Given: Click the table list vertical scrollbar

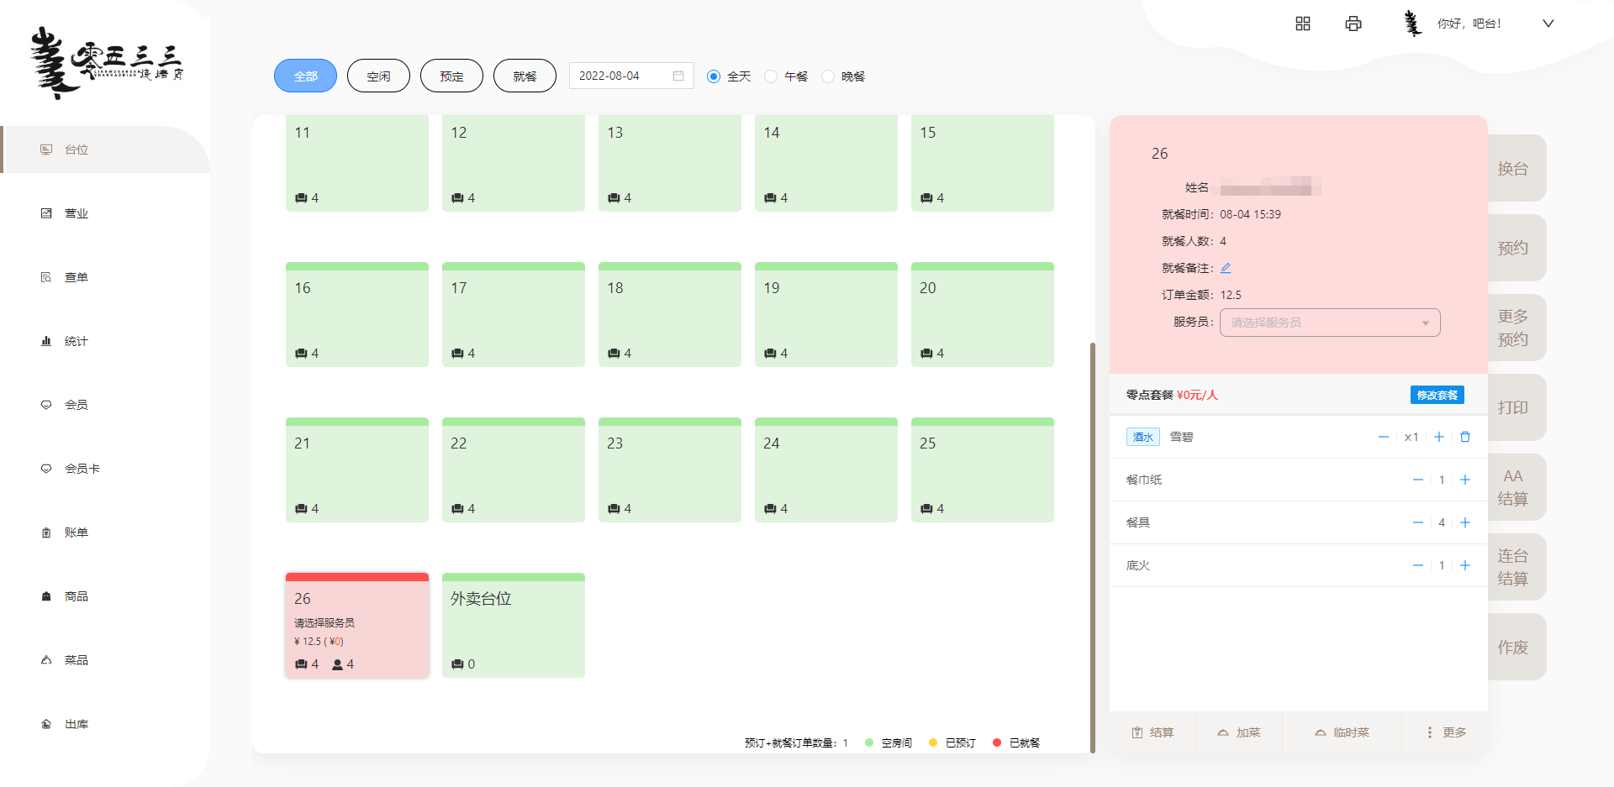Looking at the screenshot, I should (x=1093, y=546).
